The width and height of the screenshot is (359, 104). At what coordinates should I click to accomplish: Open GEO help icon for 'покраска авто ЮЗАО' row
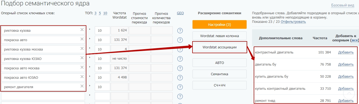tap(180, 78)
